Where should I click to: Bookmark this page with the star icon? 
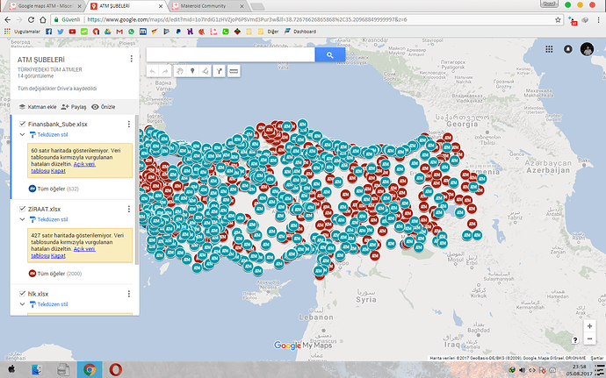(x=558, y=19)
